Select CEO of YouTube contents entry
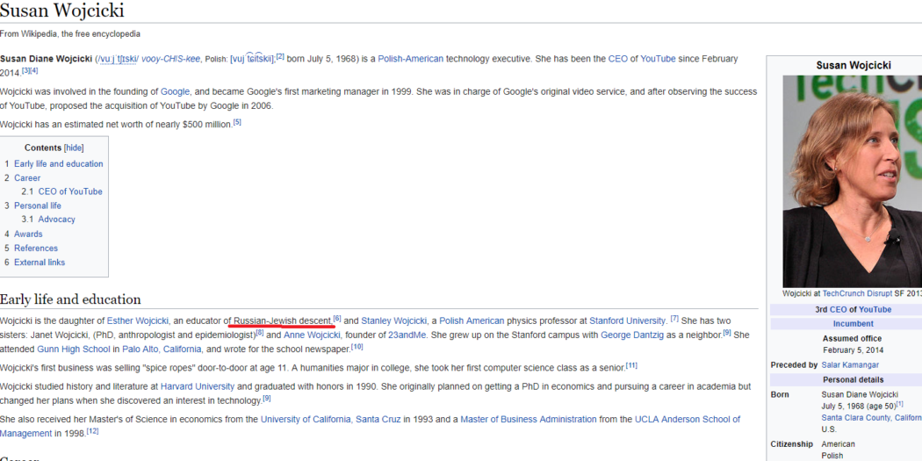The height and width of the screenshot is (461, 922). (69, 191)
